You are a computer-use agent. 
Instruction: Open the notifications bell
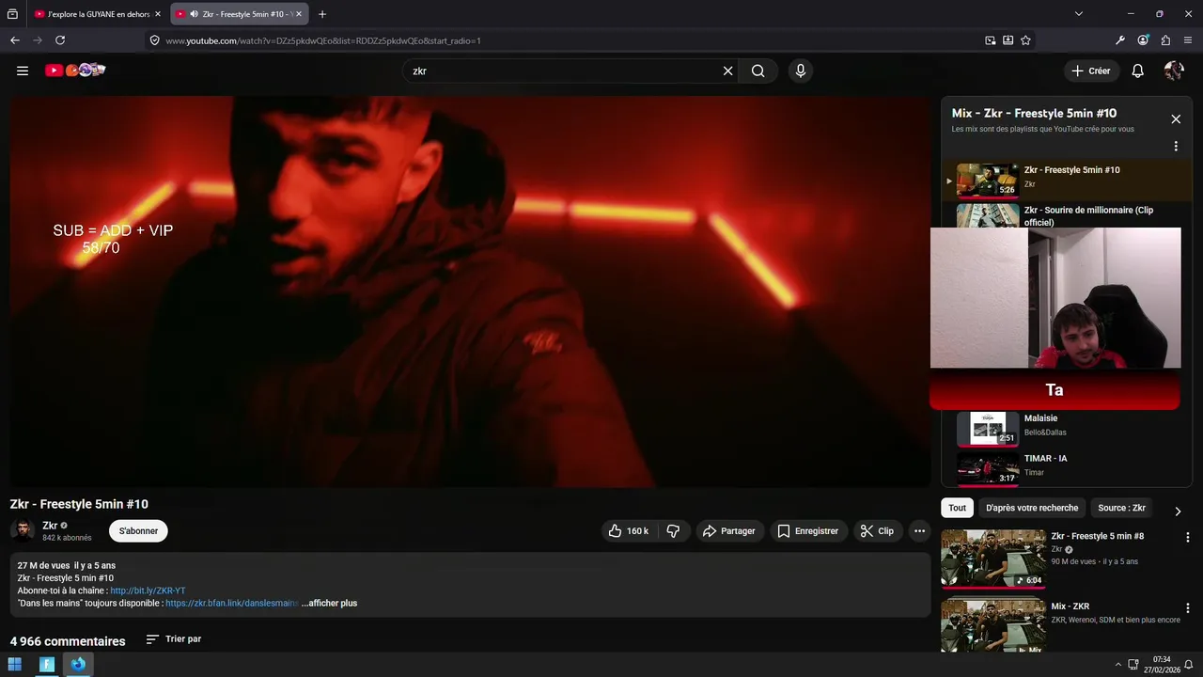click(x=1137, y=71)
